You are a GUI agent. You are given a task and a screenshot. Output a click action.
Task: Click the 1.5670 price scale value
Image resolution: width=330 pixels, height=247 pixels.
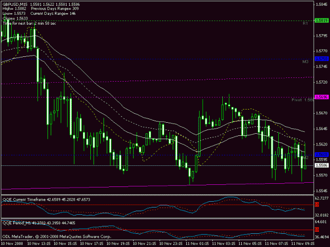(322, 113)
